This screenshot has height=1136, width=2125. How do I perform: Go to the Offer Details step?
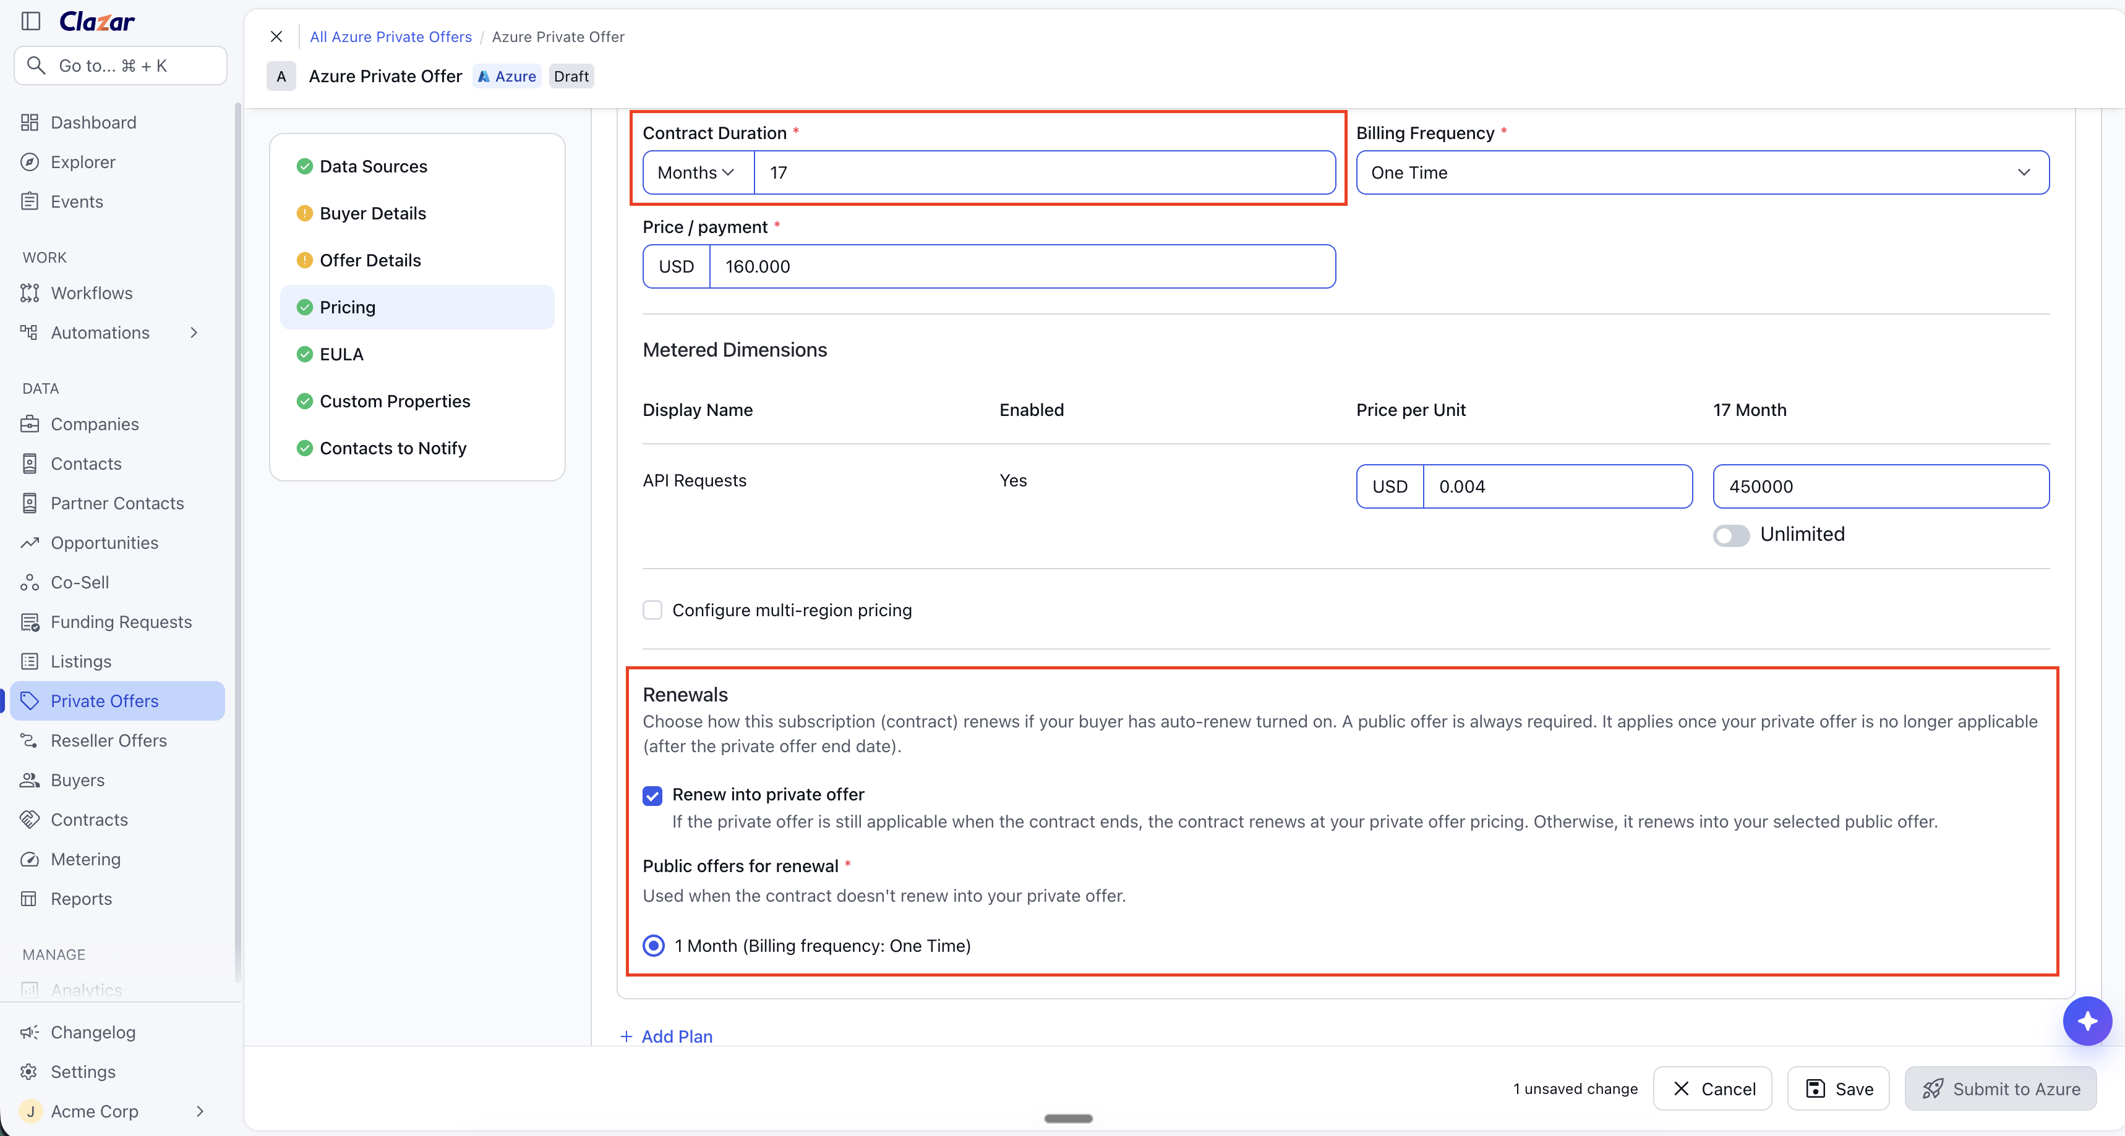pyautogui.click(x=417, y=260)
